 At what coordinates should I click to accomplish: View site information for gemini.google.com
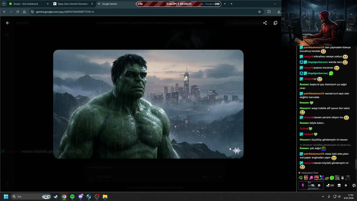[32, 12]
